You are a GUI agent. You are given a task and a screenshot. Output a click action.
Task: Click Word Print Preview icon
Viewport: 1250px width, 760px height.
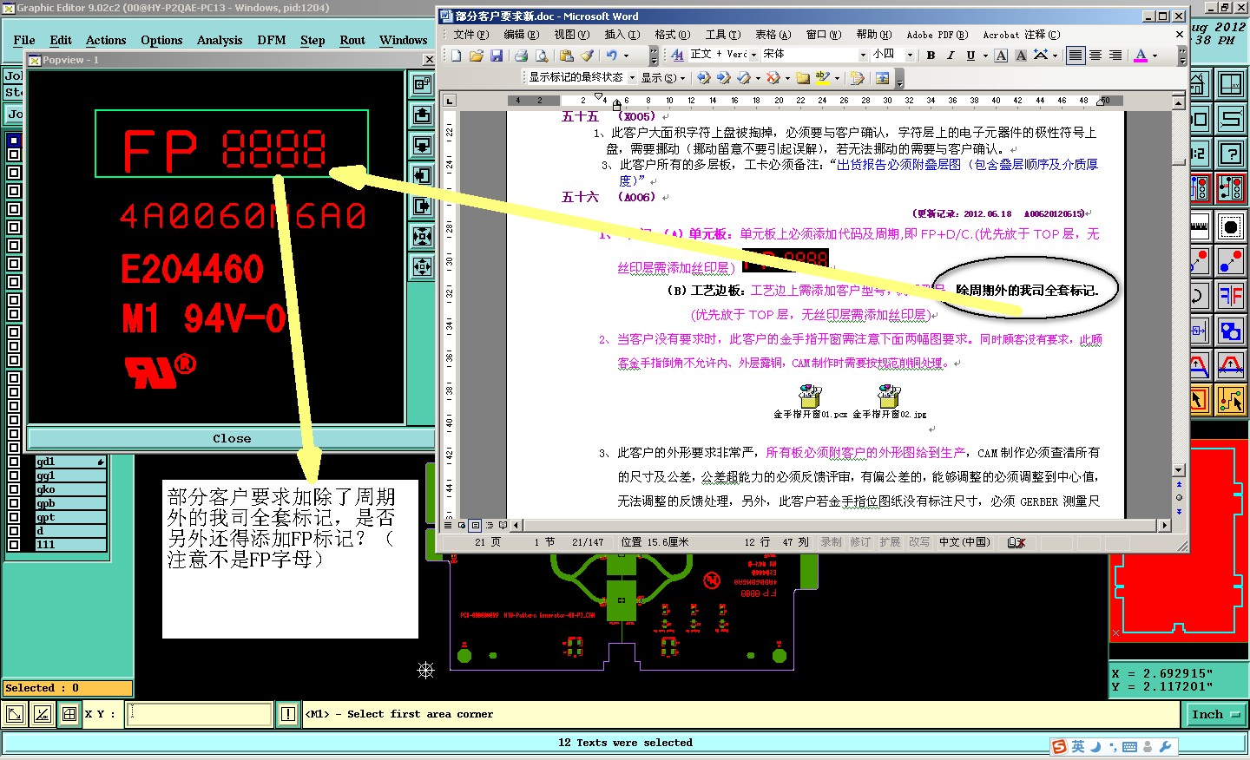(x=541, y=56)
